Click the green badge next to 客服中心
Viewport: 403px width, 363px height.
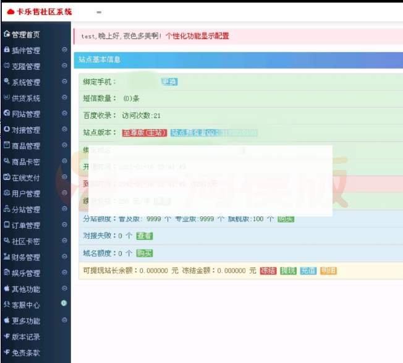point(64,304)
